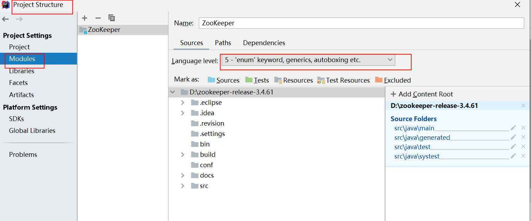Edit properties of src\java\systest source folder
This screenshot has height=221, width=531.
pyautogui.click(x=513, y=156)
